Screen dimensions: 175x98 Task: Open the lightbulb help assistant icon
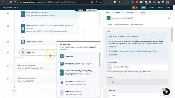[166, 92]
